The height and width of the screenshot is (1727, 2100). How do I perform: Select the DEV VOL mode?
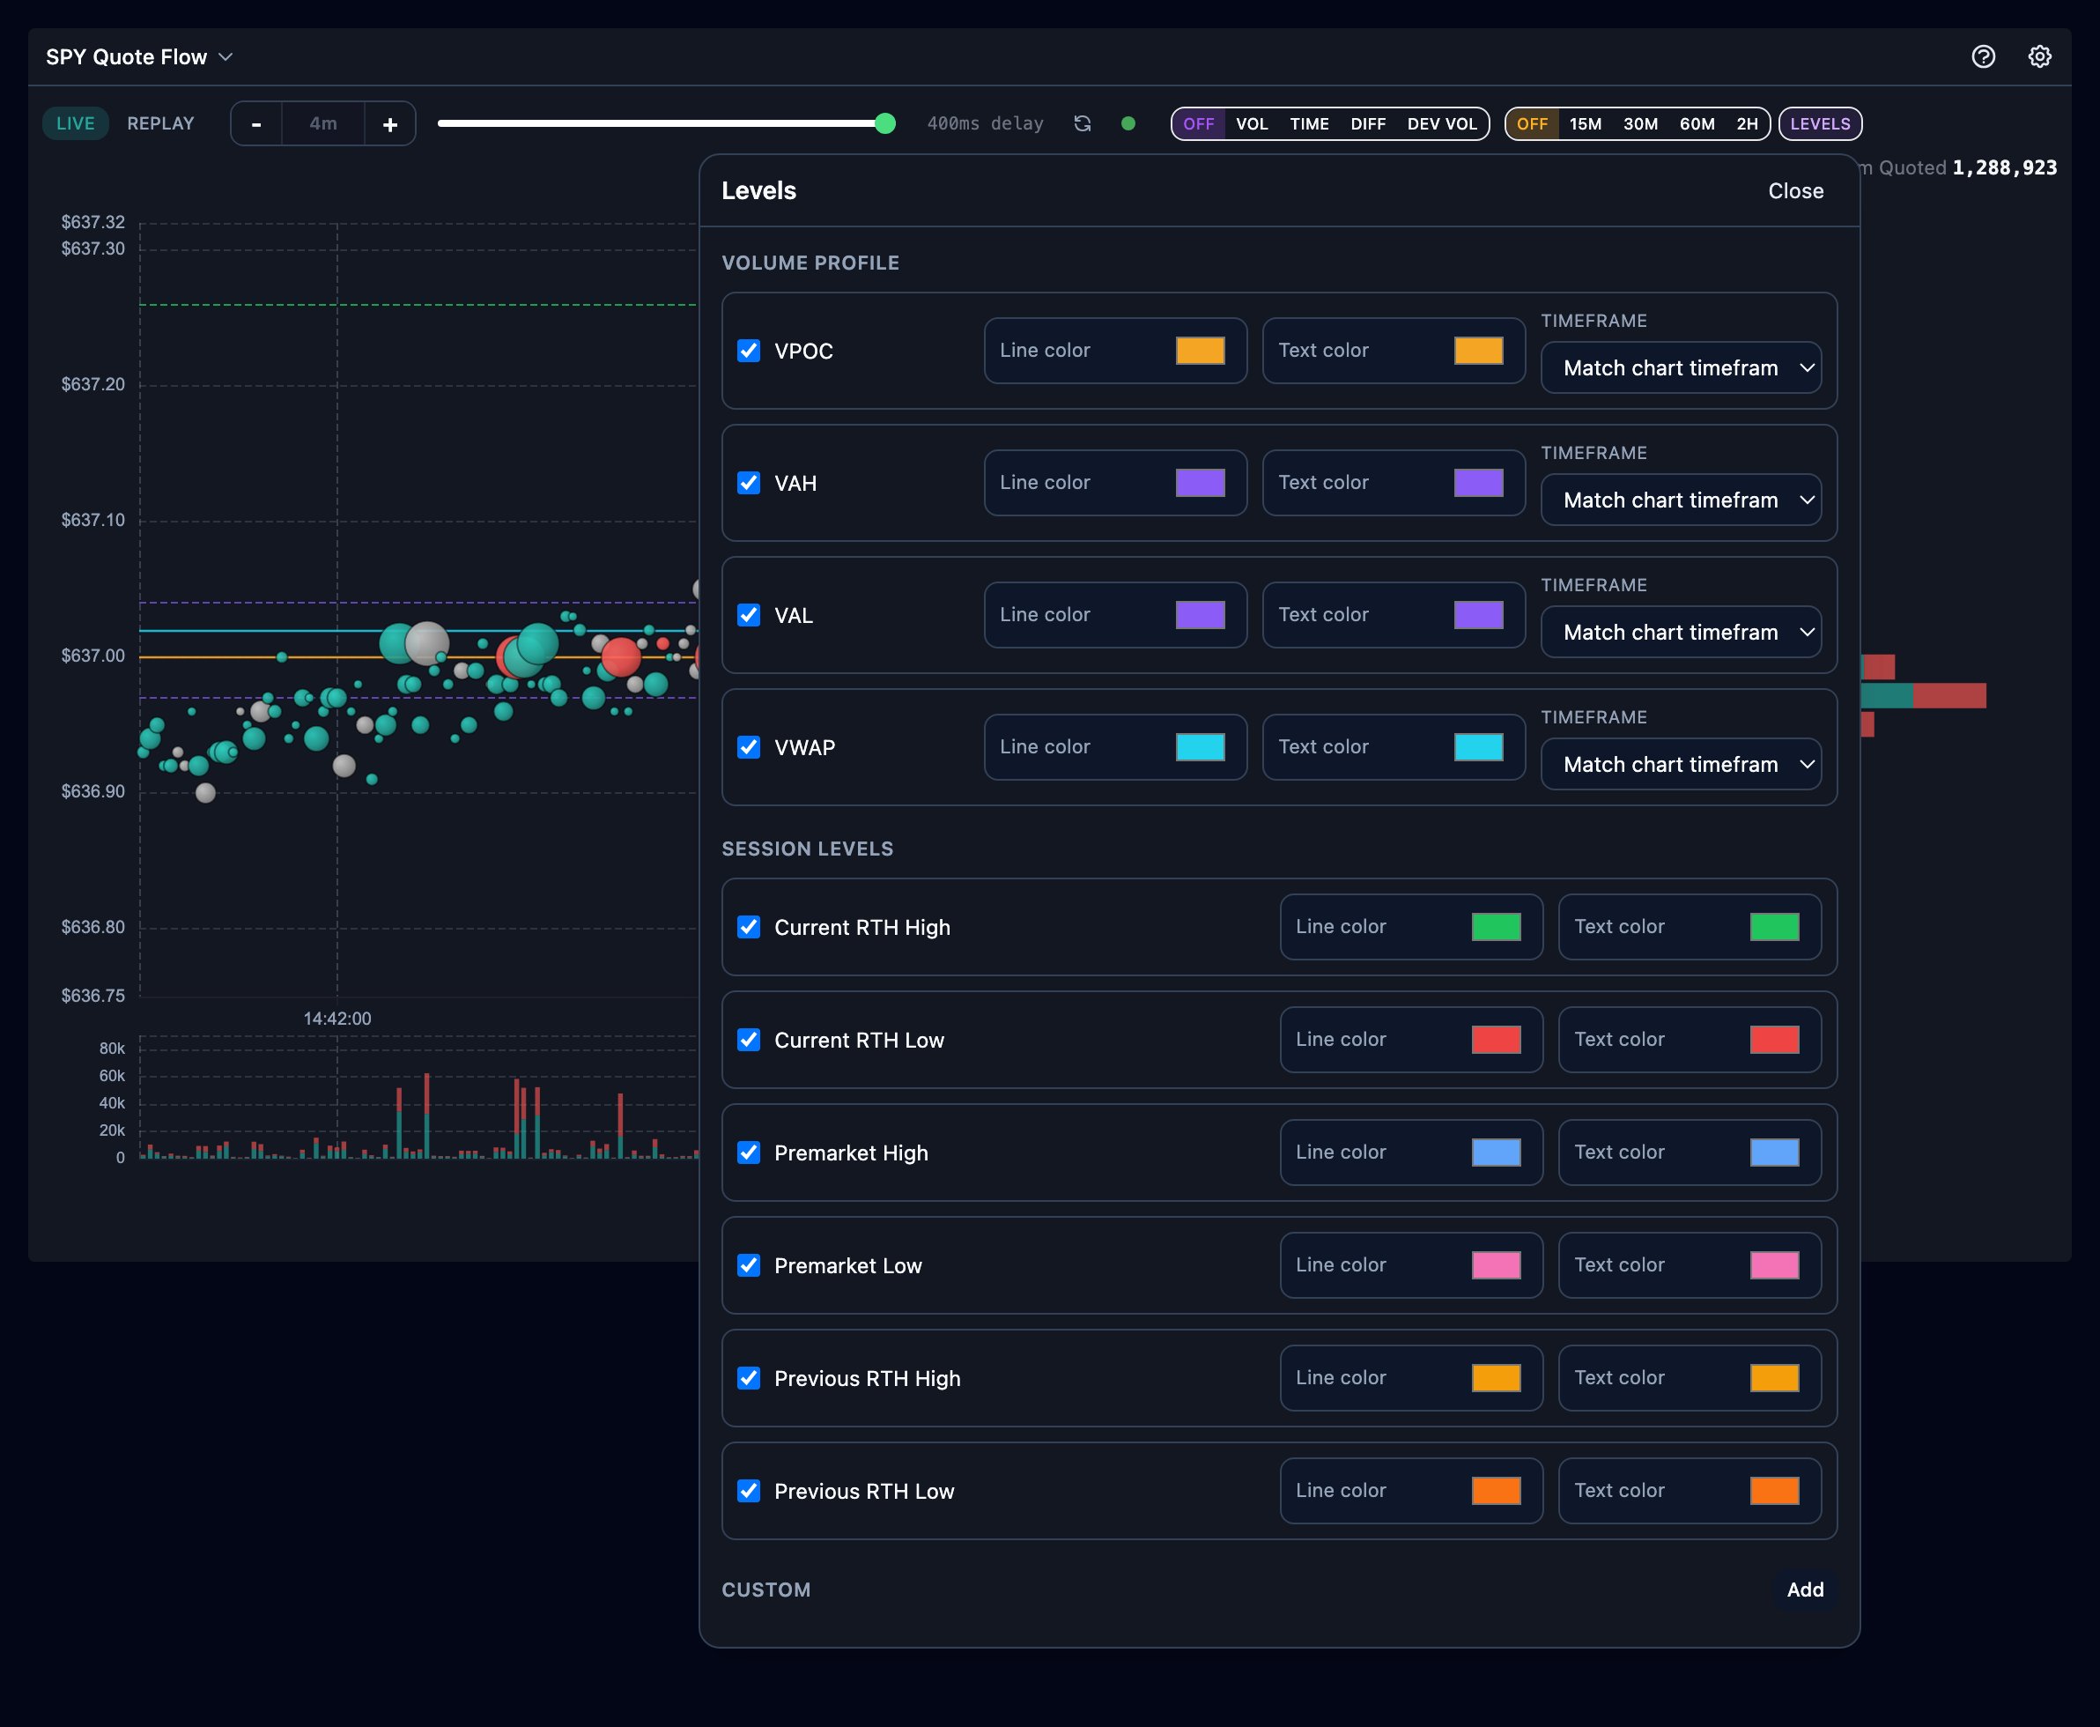[x=1442, y=123]
